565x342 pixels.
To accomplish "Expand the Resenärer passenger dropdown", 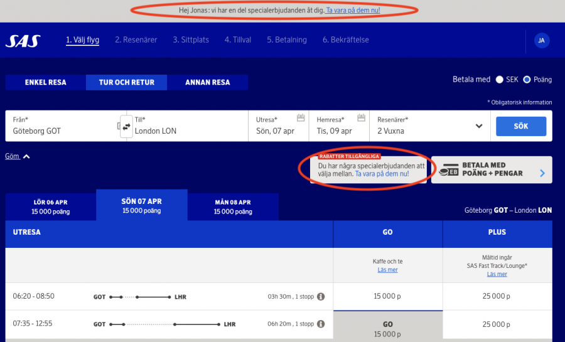I will [479, 126].
